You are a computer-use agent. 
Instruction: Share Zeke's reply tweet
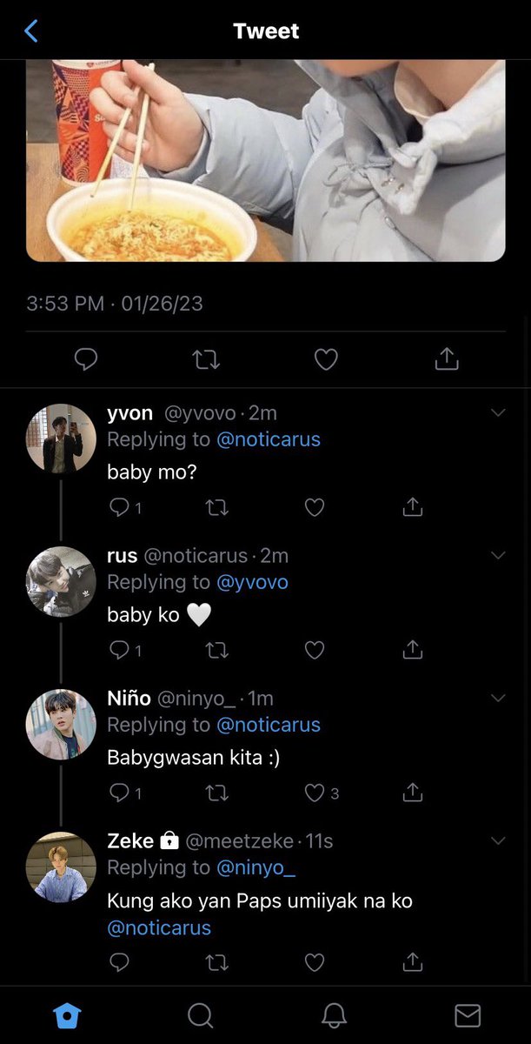point(413,961)
